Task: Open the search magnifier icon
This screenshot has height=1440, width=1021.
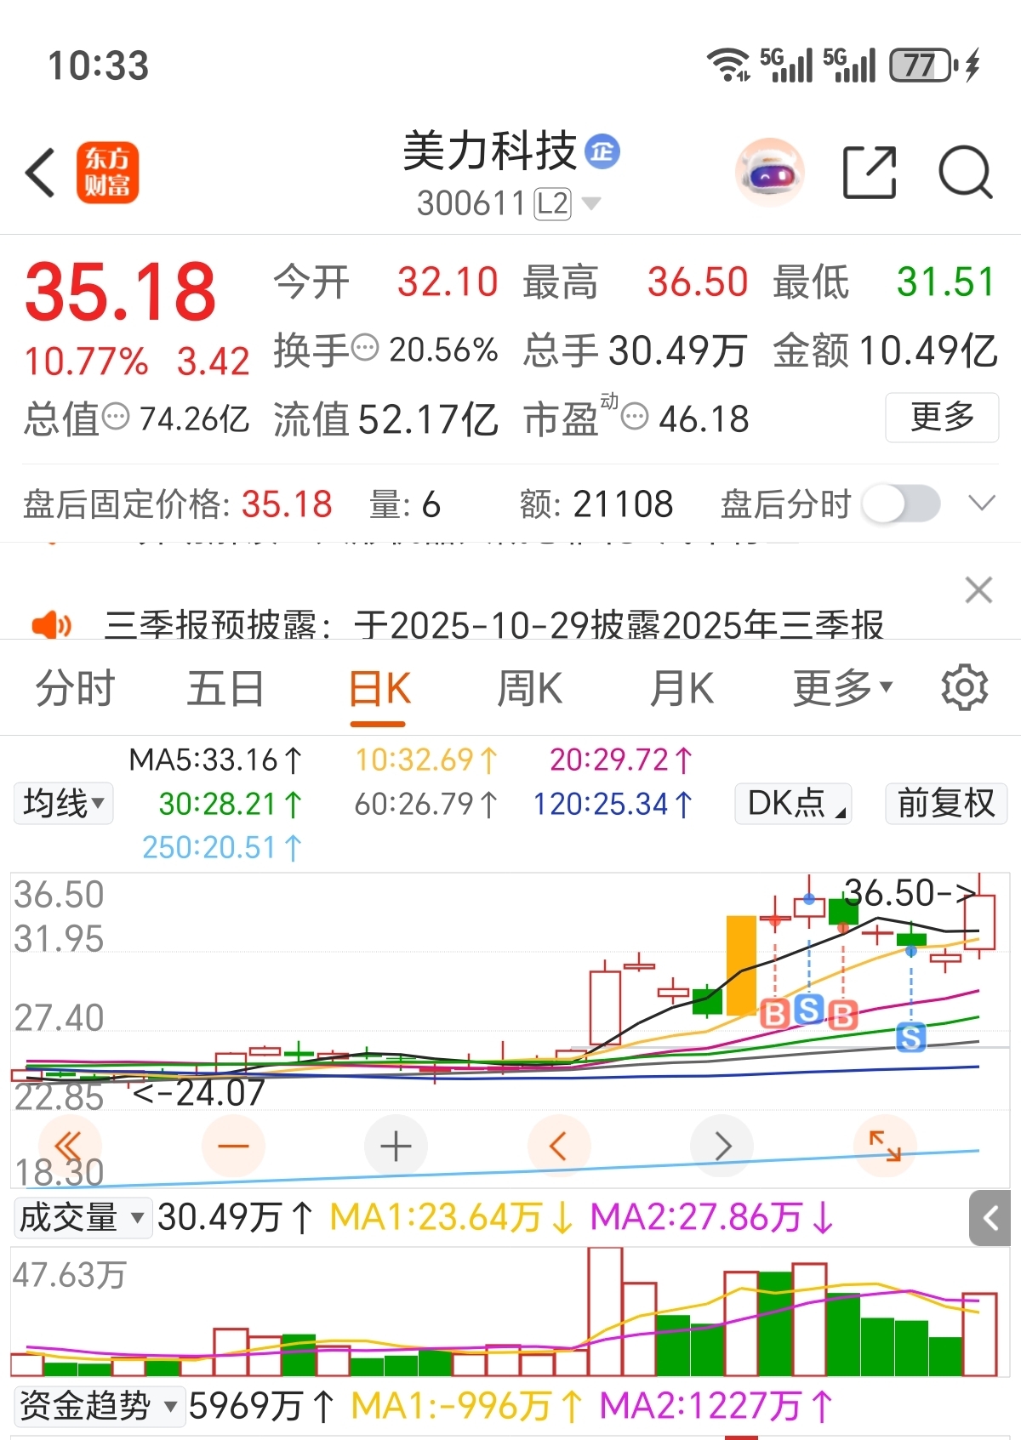Action: [x=966, y=173]
